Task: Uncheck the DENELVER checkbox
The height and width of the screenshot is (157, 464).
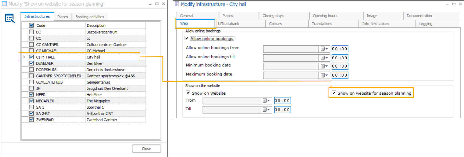Action: click(x=31, y=63)
